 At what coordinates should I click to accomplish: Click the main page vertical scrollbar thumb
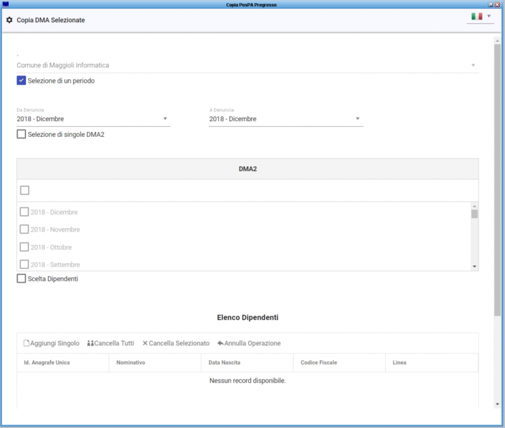(497, 180)
